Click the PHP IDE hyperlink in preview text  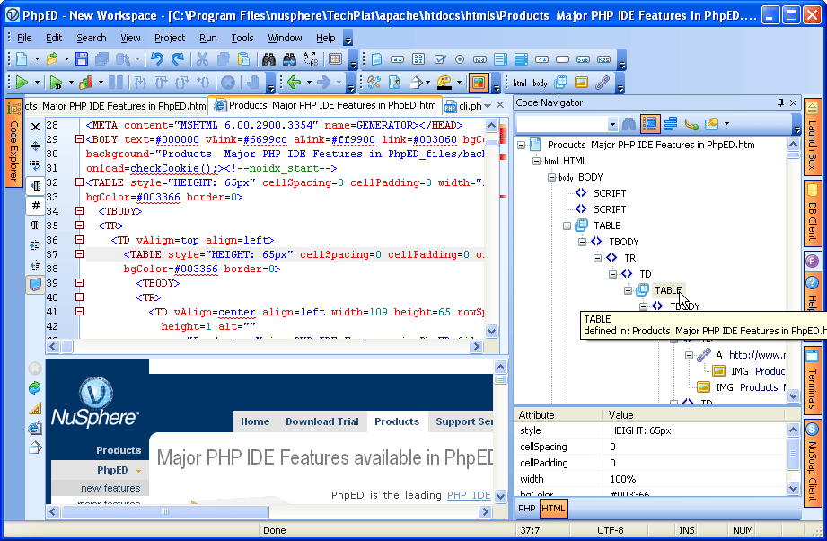(x=469, y=495)
